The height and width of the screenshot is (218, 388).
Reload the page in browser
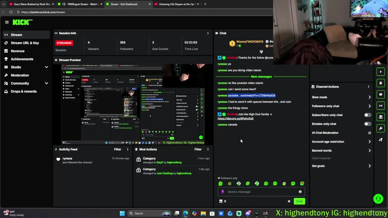11,12
